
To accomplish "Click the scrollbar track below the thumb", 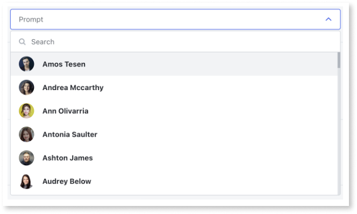I will point(339,131).
